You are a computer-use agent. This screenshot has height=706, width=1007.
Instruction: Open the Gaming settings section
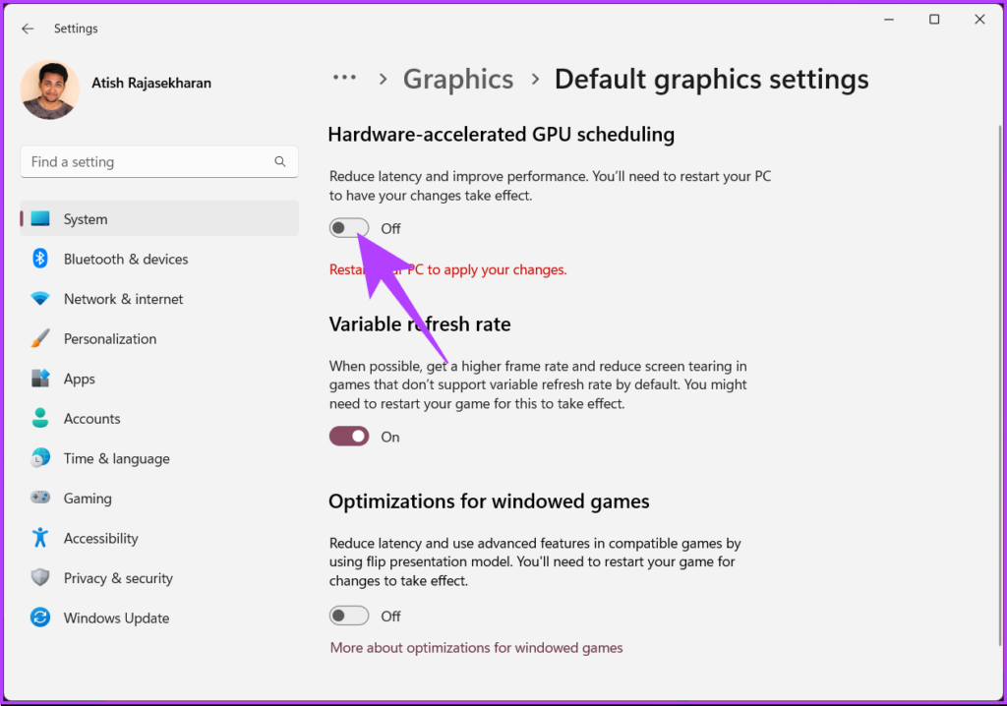tap(88, 499)
